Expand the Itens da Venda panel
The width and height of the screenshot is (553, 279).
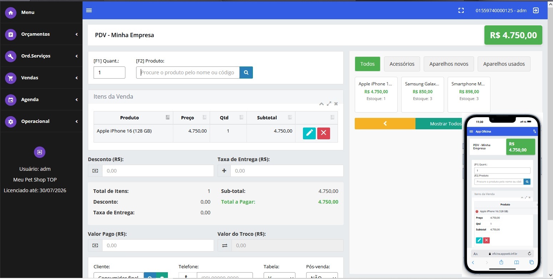(329, 104)
